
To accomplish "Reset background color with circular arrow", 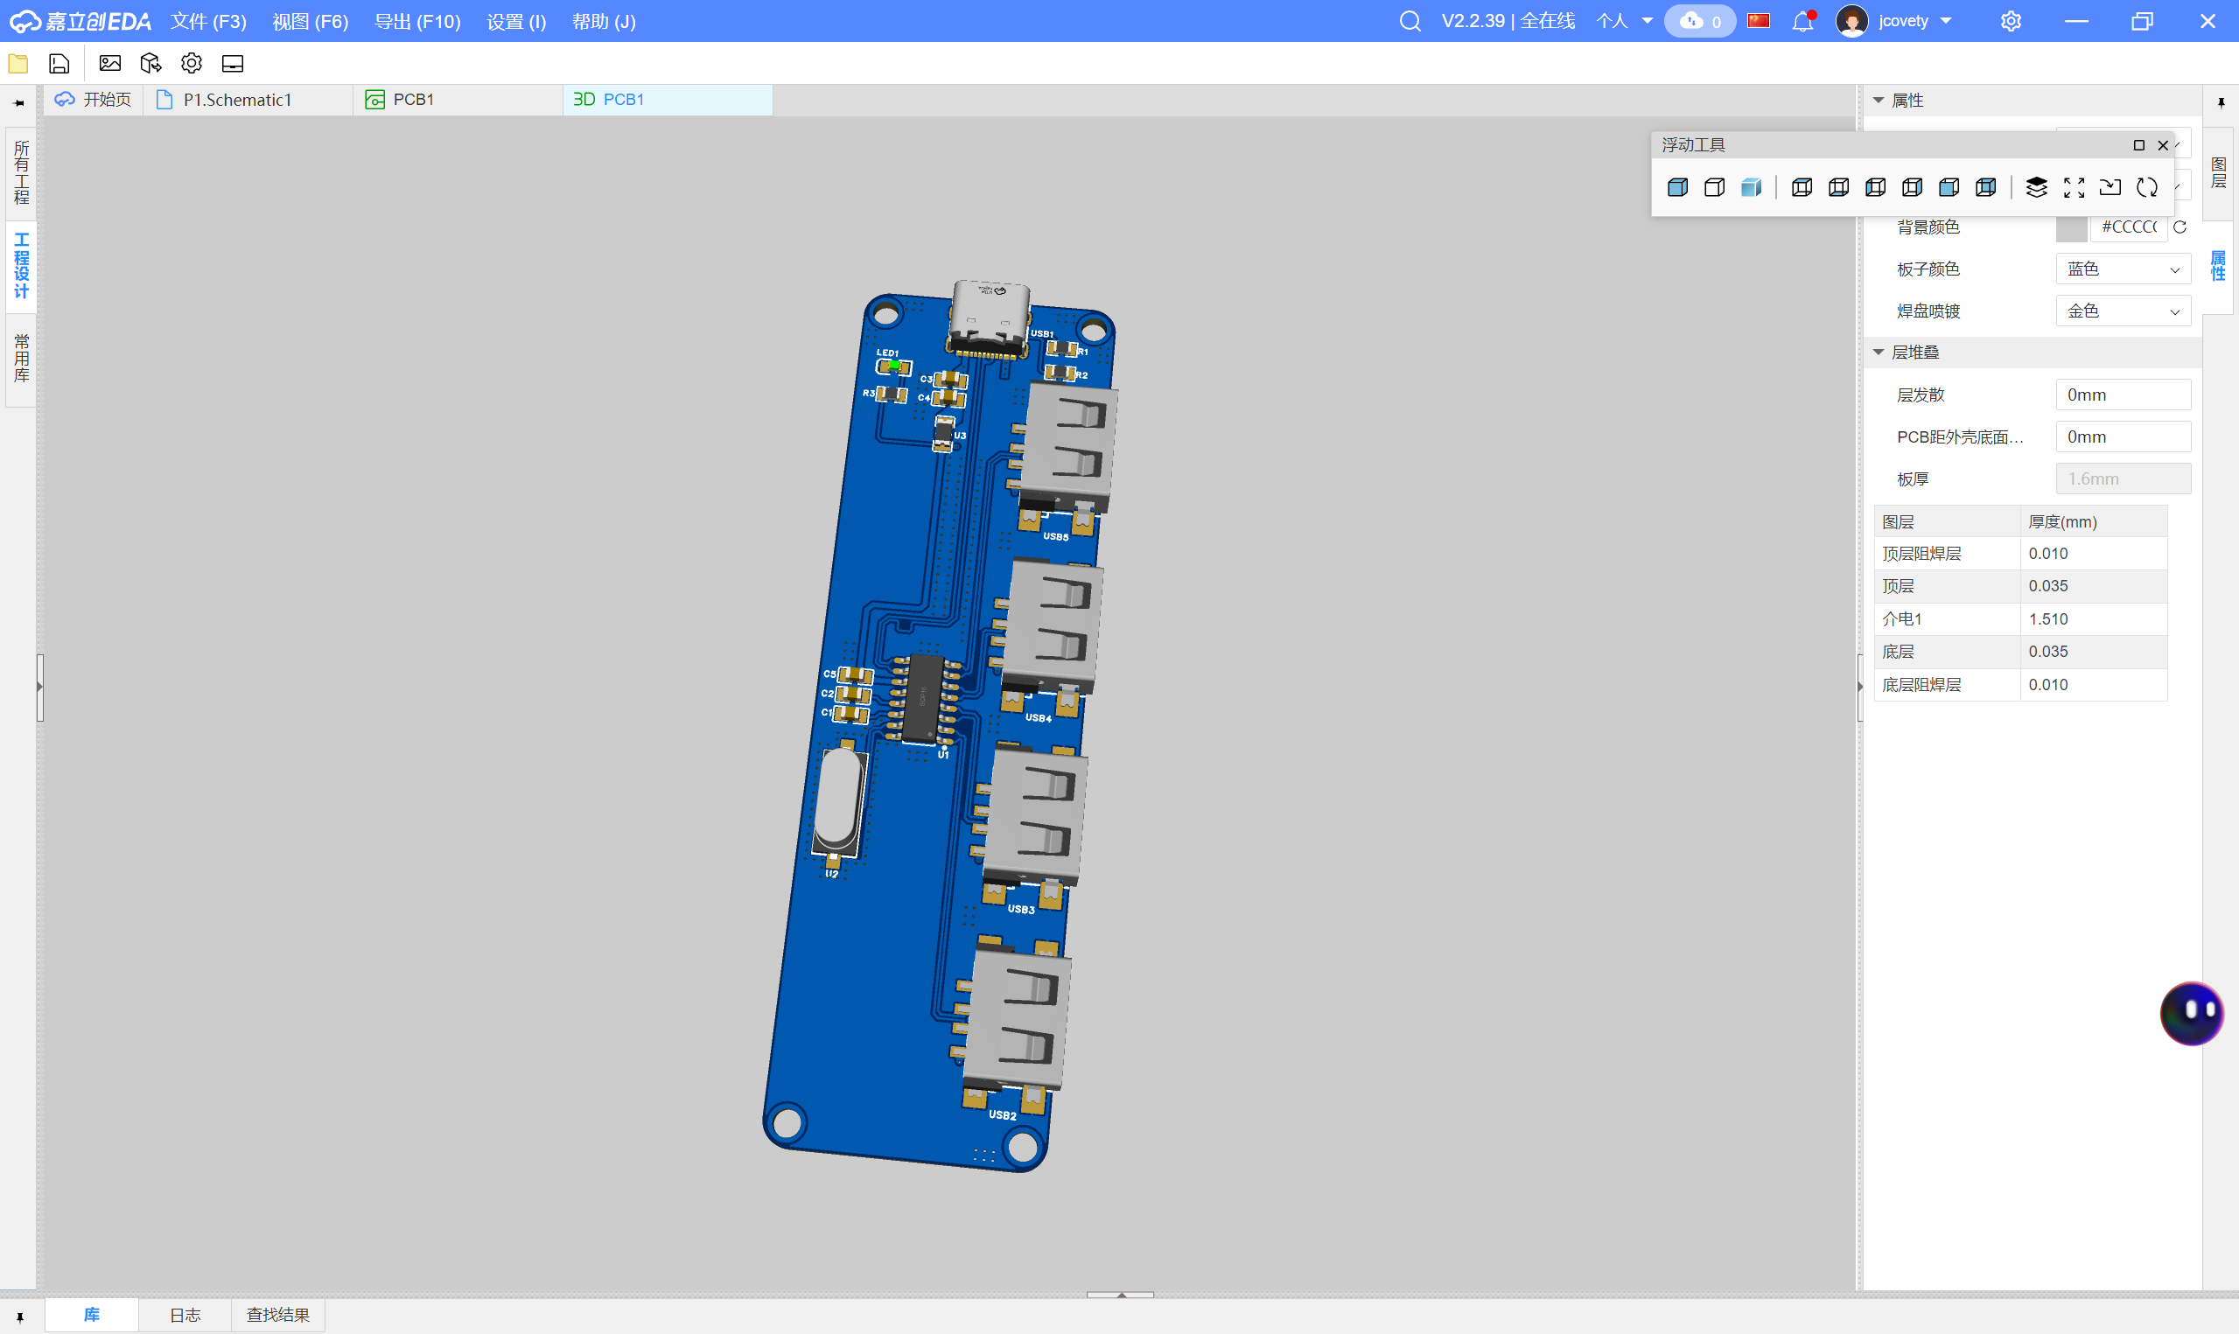I will coord(2180,227).
